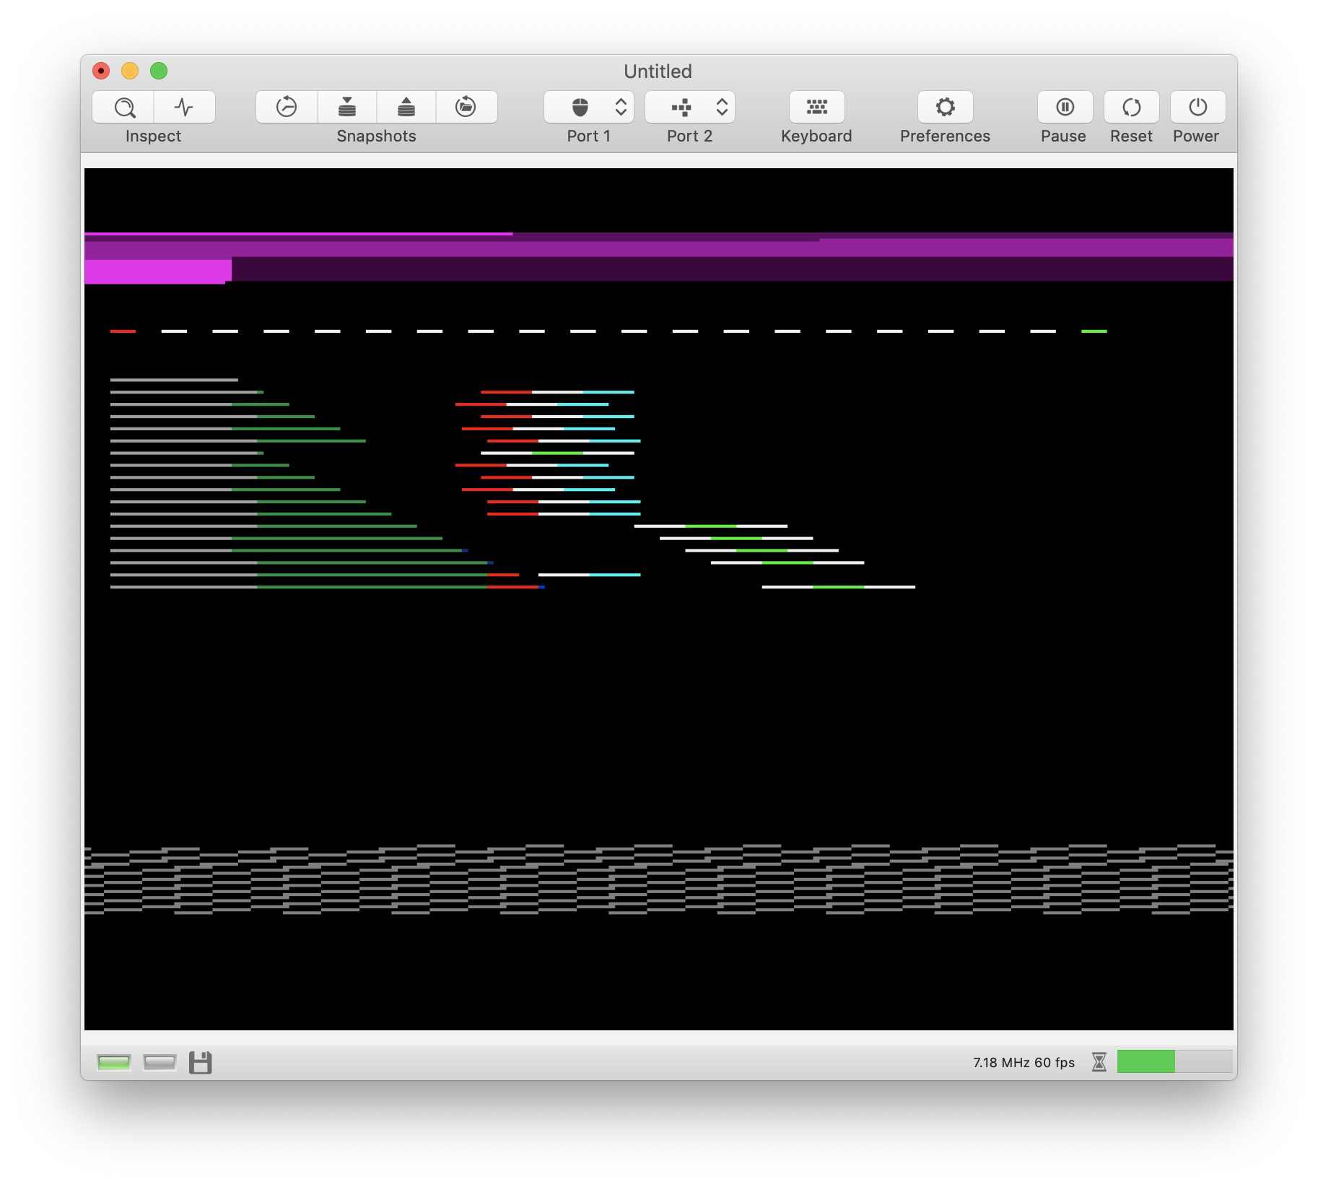1318x1187 pixels.
Task: Take a snapshot with the down-arrow disk icon
Action: [347, 108]
